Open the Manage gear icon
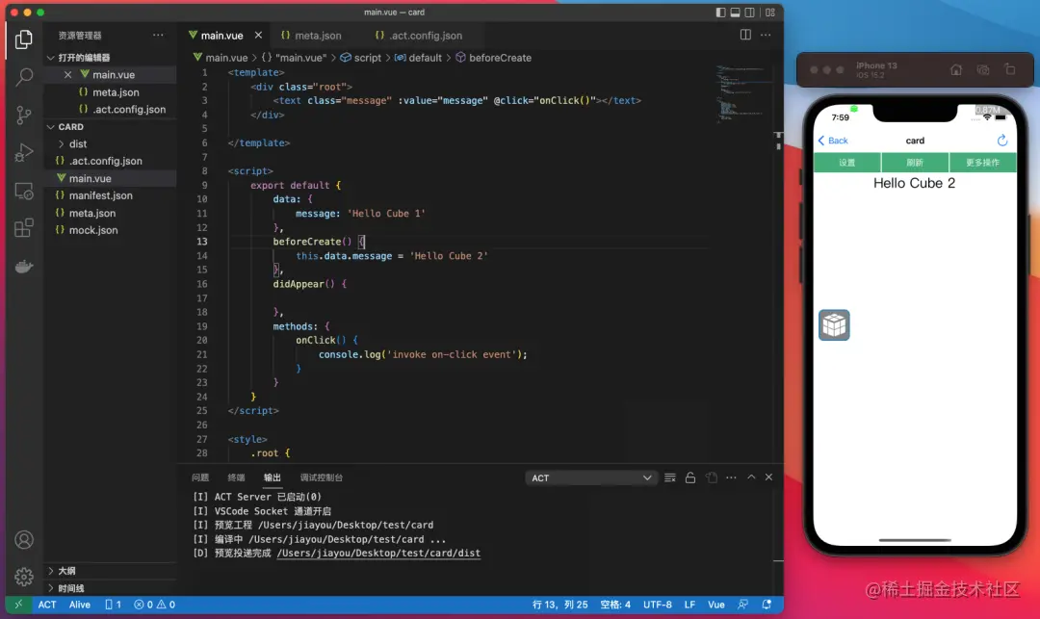The width and height of the screenshot is (1040, 619). (24, 577)
